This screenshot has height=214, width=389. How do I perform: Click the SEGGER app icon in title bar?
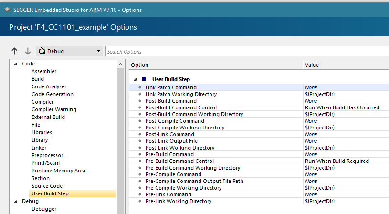coord(7,10)
